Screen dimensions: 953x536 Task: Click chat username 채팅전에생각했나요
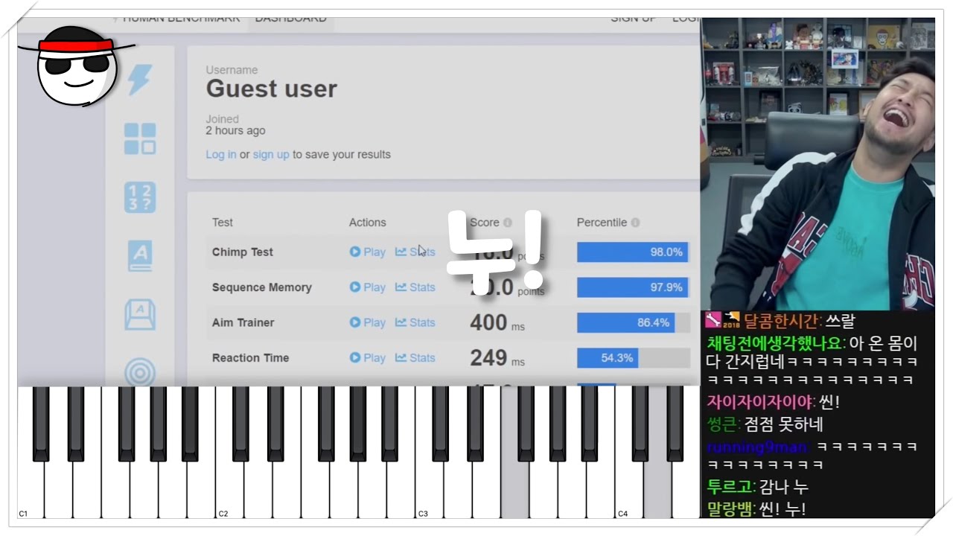775,343
